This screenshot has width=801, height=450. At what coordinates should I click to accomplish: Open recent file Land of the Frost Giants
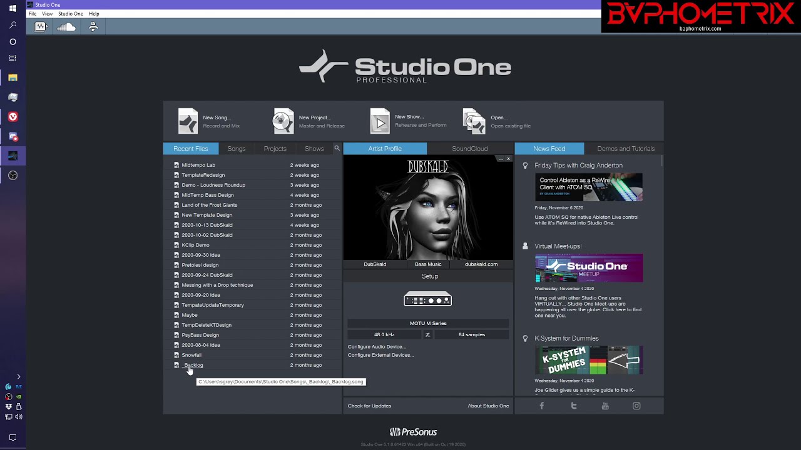click(x=210, y=205)
